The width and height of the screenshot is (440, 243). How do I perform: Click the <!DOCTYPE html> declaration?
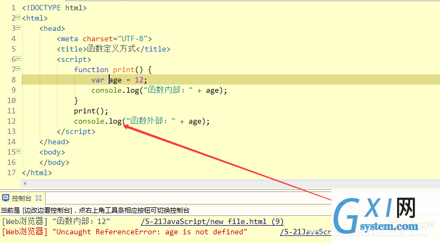(x=54, y=8)
